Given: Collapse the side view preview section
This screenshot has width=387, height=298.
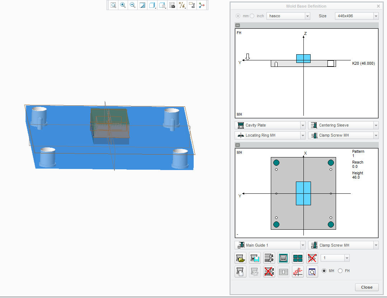Looking at the screenshot, I should tap(237, 25).
